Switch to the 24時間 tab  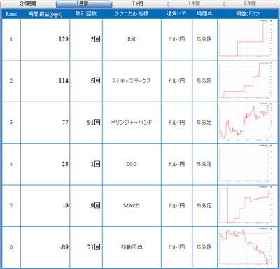pyautogui.click(x=28, y=4)
